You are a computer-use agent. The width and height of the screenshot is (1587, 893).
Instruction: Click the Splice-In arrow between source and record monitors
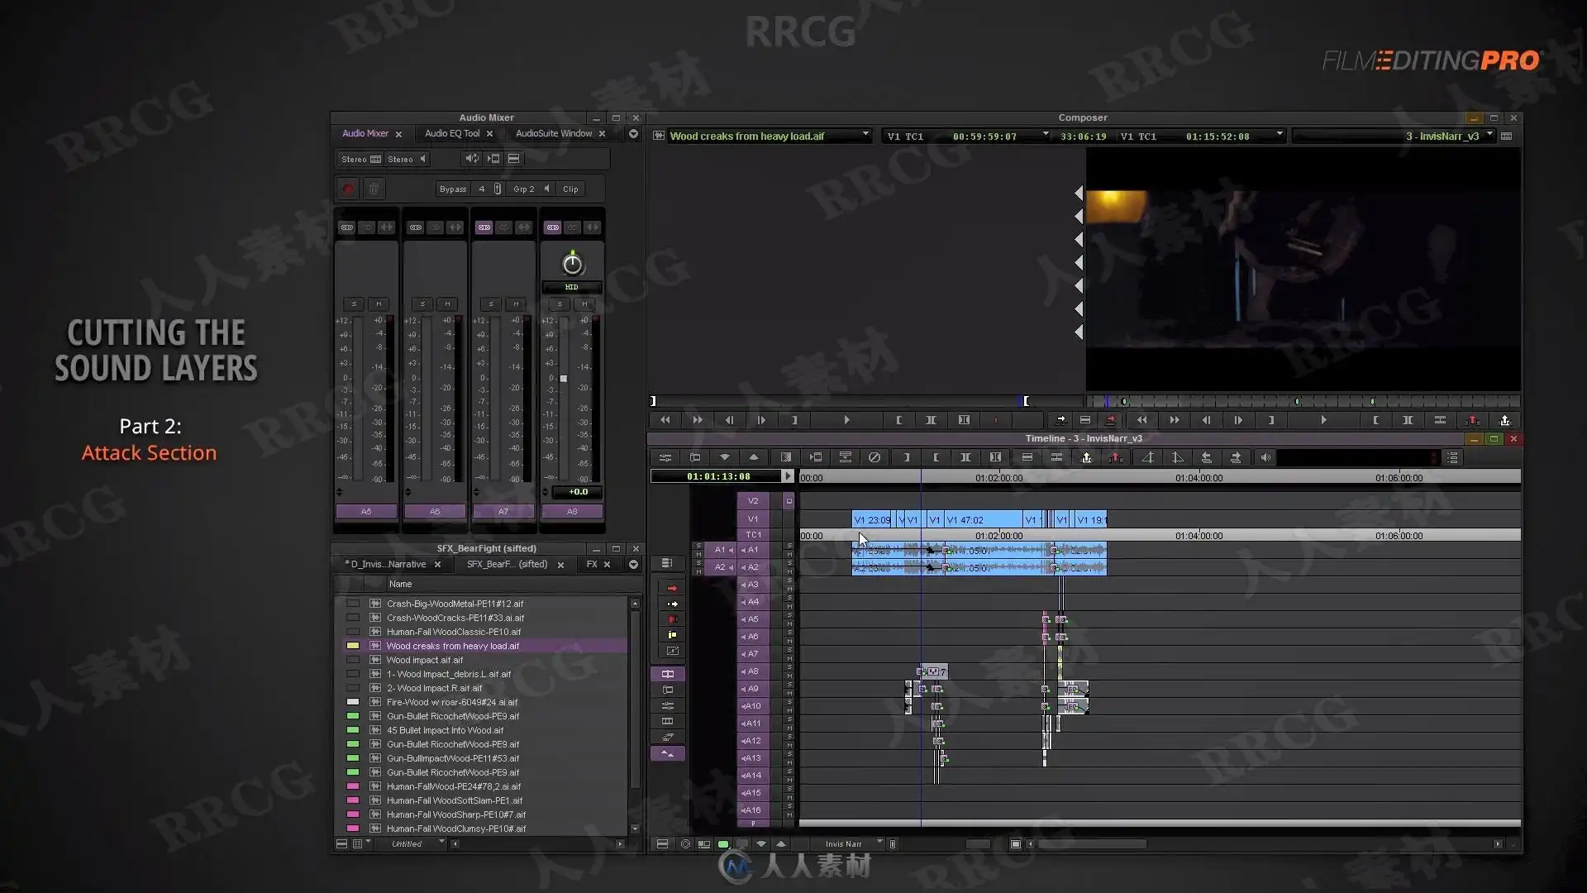point(1060,420)
